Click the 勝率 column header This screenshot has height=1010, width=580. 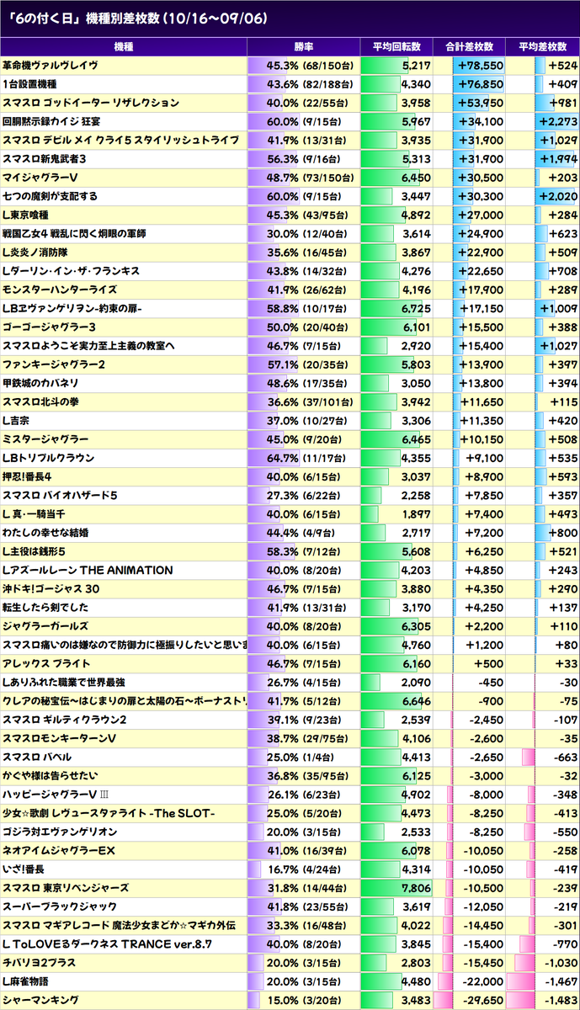point(302,46)
